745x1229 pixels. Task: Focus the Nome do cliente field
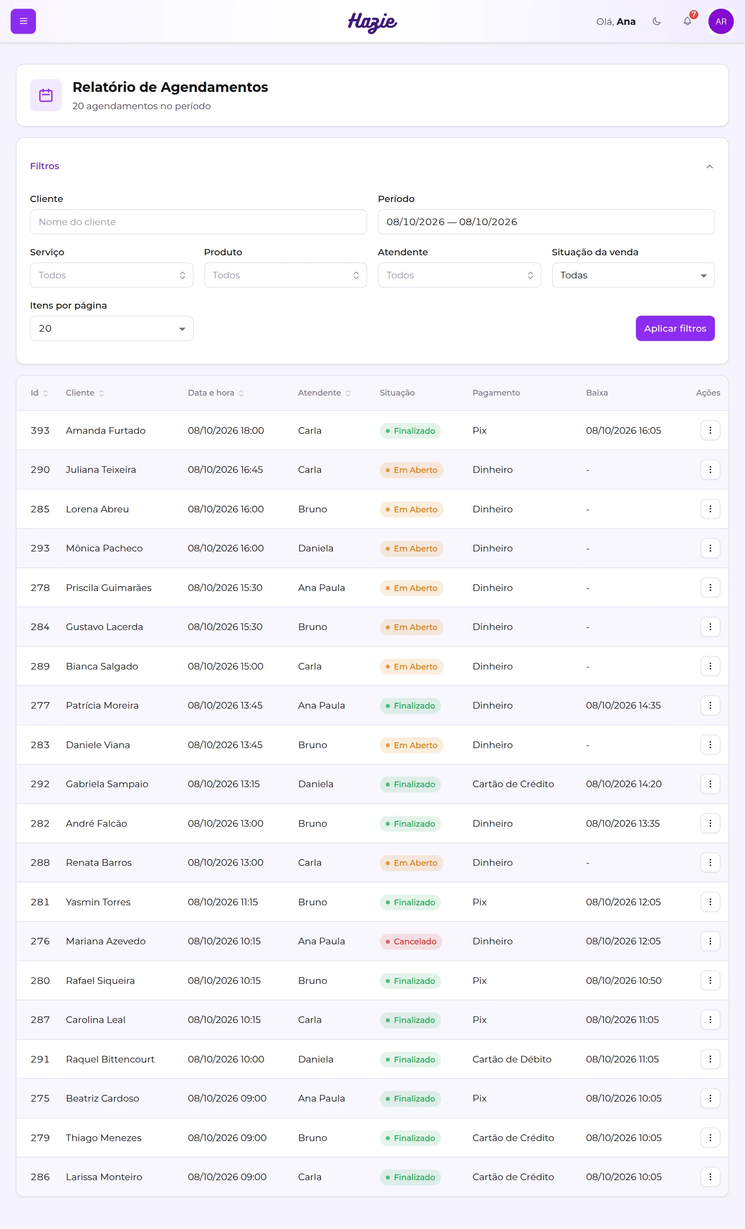(x=198, y=222)
